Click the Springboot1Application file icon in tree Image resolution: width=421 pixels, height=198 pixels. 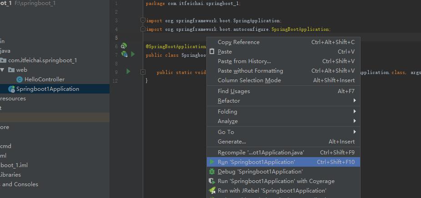point(11,89)
